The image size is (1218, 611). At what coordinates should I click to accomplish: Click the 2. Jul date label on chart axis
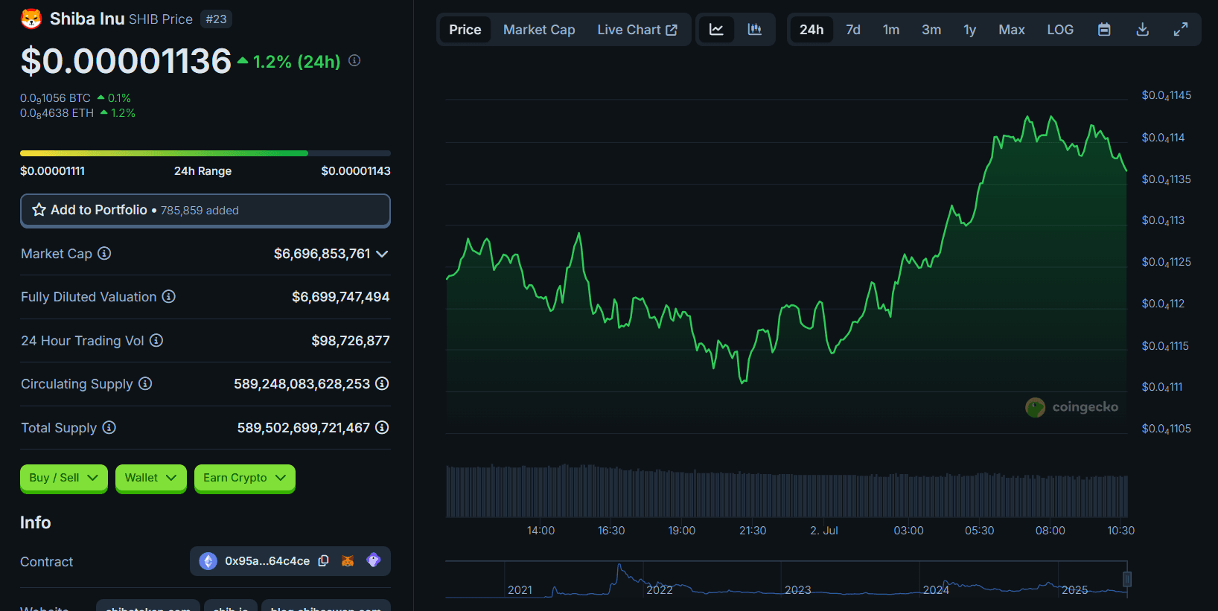pos(824,531)
